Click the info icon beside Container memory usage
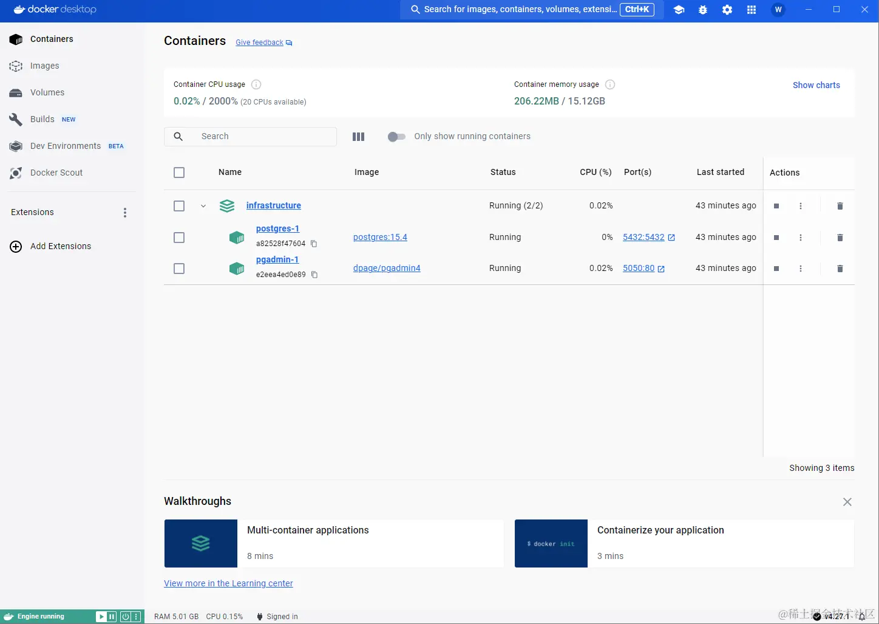 coord(610,84)
